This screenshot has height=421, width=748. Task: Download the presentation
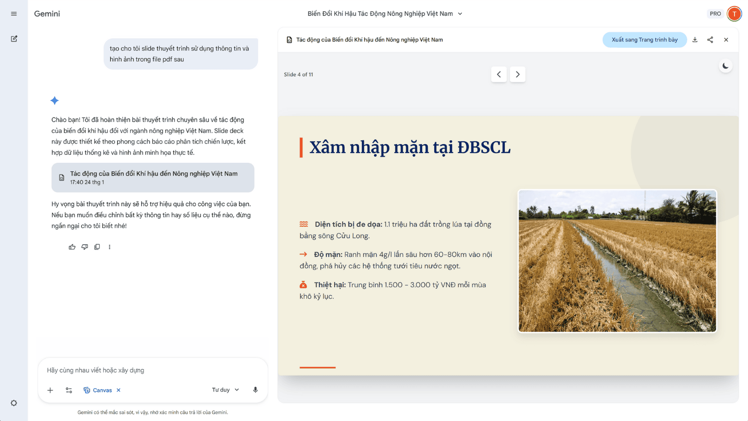click(x=695, y=40)
